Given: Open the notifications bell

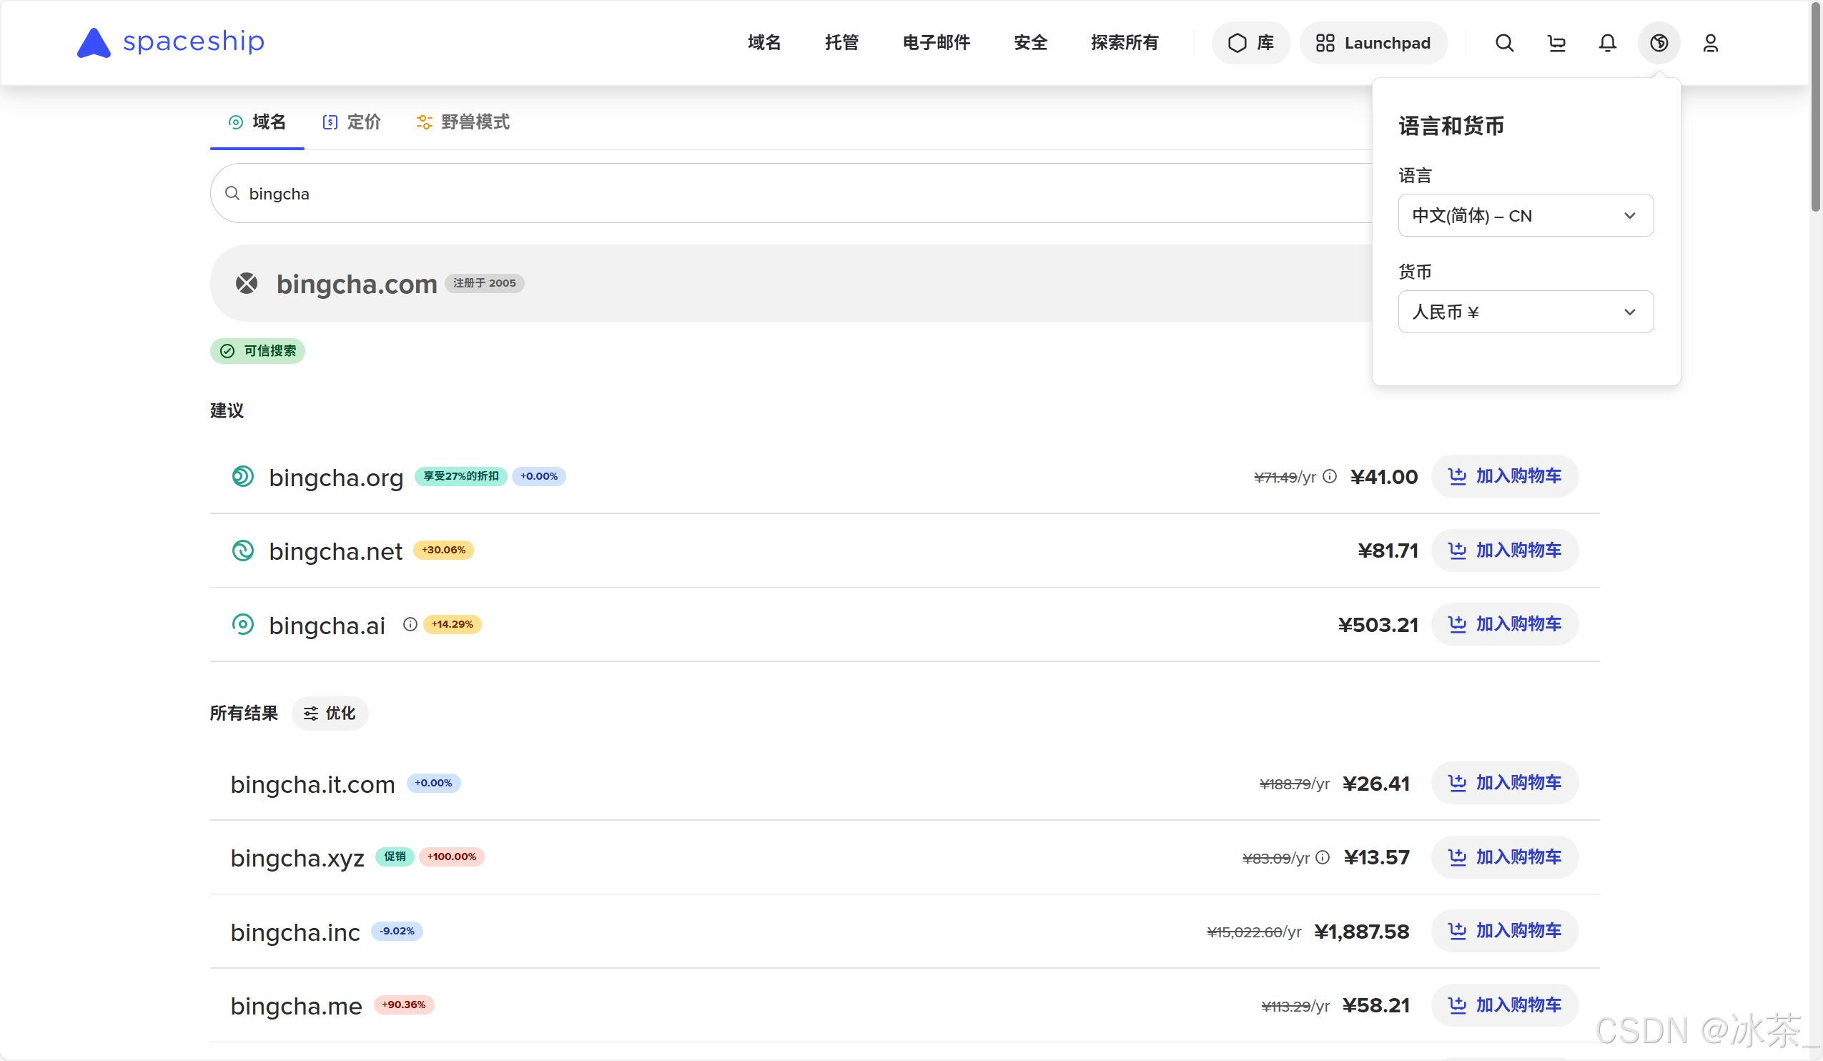Looking at the screenshot, I should pyautogui.click(x=1606, y=43).
